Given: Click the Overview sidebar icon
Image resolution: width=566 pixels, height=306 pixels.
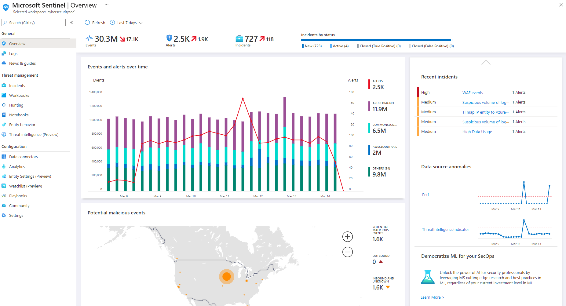Looking at the screenshot, I should 4,44.
